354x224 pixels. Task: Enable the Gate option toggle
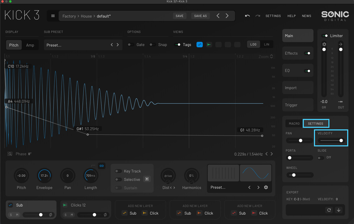[131, 45]
